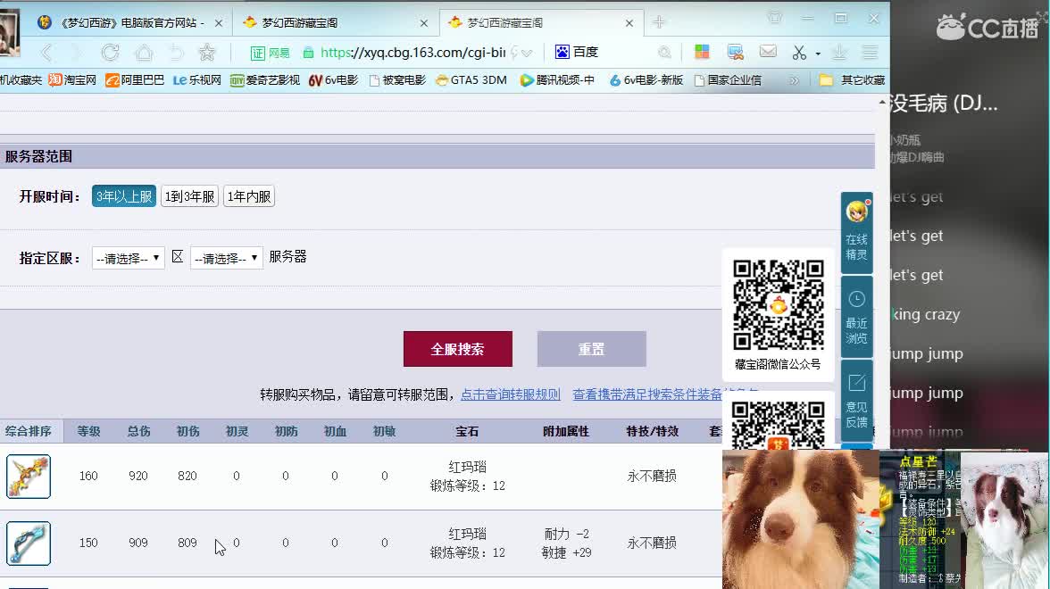Open the GTA5 3DM bookmark

coord(471,80)
